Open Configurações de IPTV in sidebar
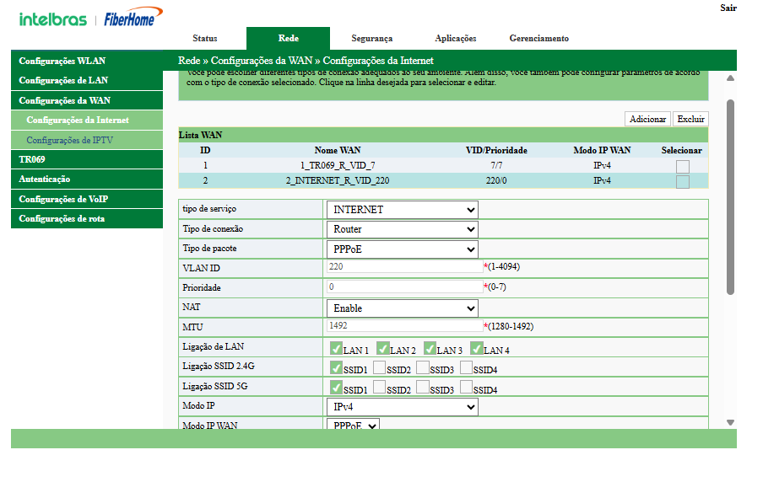This screenshot has height=482, width=763. (x=69, y=140)
